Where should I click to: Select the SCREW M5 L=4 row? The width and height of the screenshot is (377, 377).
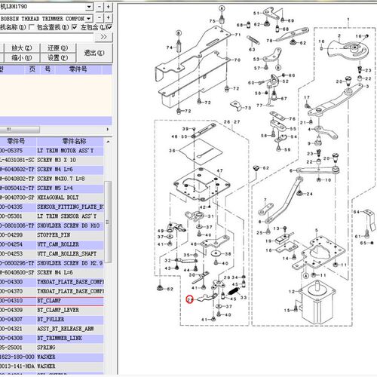click(51, 188)
